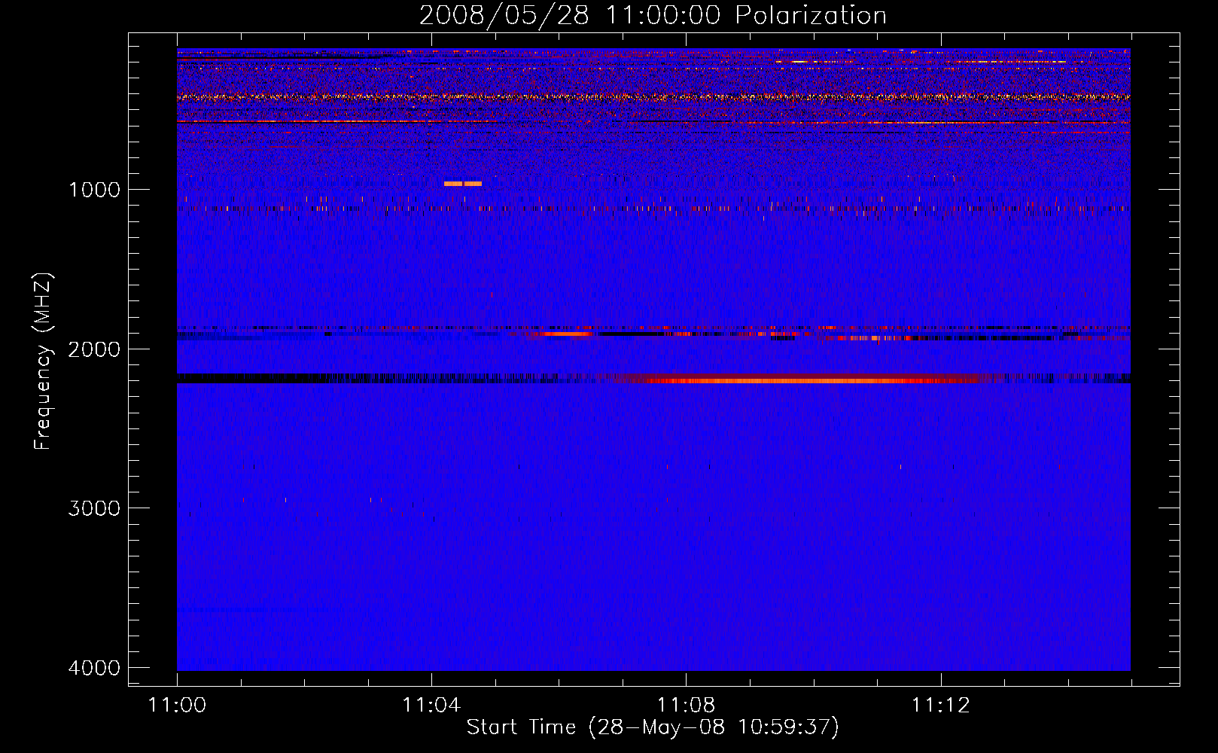This screenshot has height=753, width=1218.
Task: Click the '2000' frequency tick label
Action: pos(94,349)
